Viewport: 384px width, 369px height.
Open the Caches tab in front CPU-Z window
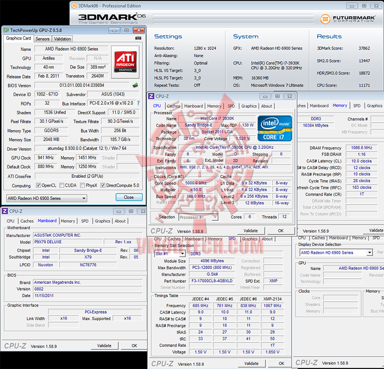tap(173, 106)
